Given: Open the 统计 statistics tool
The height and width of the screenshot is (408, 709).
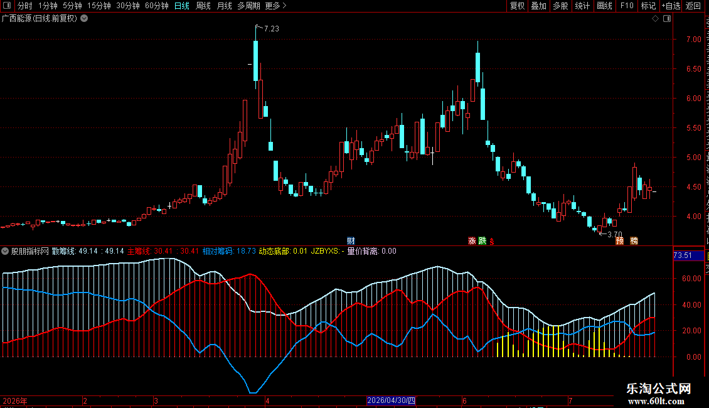Looking at the screenshot, I should (x=582, y=6).
